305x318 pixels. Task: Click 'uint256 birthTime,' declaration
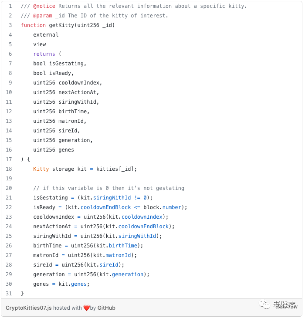point(61,112)
